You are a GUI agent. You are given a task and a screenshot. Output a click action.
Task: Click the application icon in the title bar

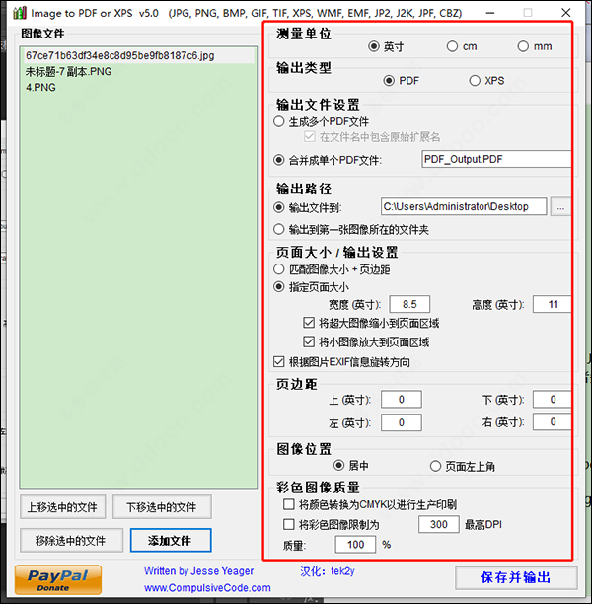coord(20,13)
